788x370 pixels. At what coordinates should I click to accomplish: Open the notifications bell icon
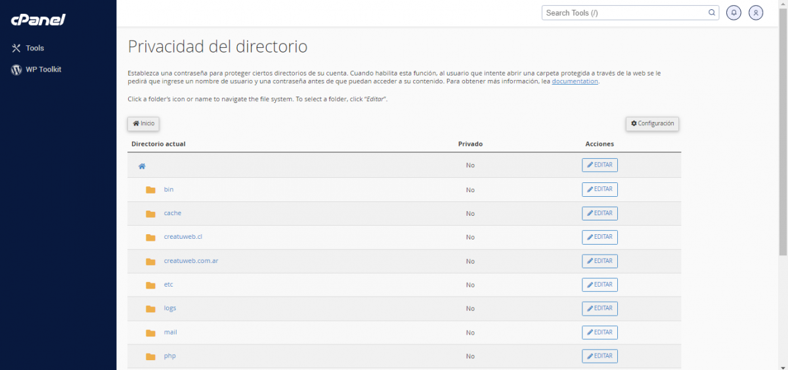(733, 12)
